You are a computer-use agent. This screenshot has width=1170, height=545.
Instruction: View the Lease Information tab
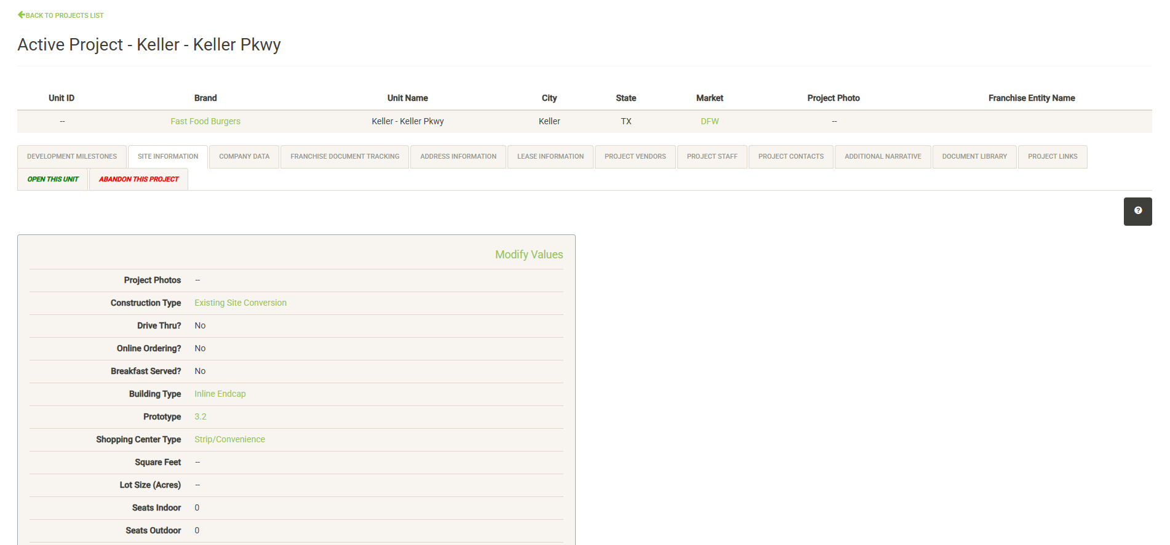point(551,157)
